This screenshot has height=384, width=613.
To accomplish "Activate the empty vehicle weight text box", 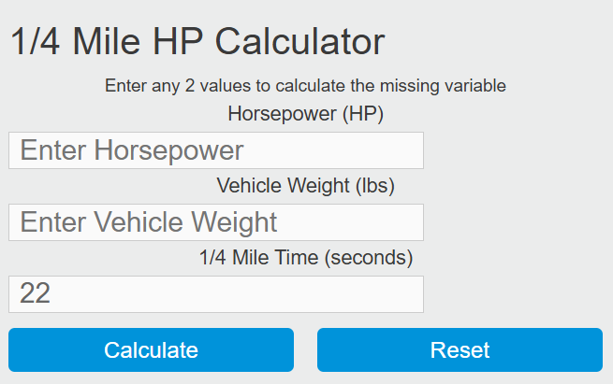I will pyautogui.click(x=215, y=222).
